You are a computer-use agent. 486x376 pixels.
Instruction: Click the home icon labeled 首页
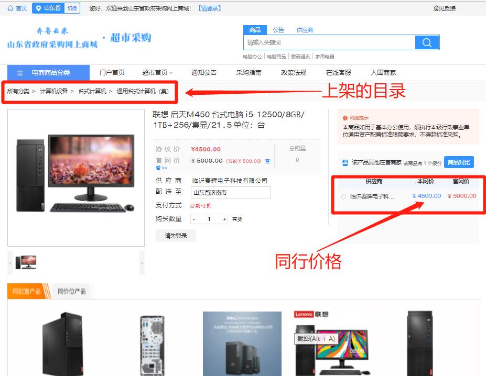(10, 8)
